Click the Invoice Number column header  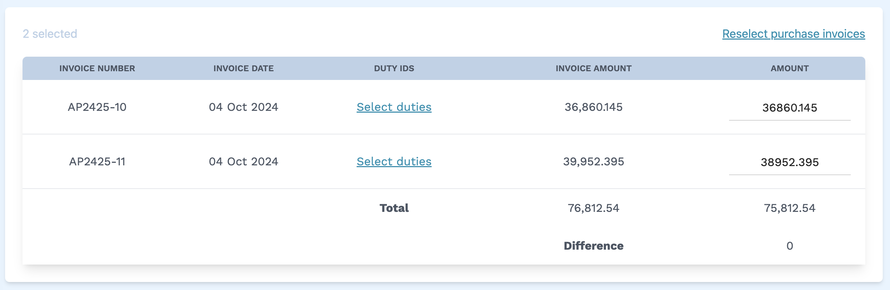coord(97,68)
